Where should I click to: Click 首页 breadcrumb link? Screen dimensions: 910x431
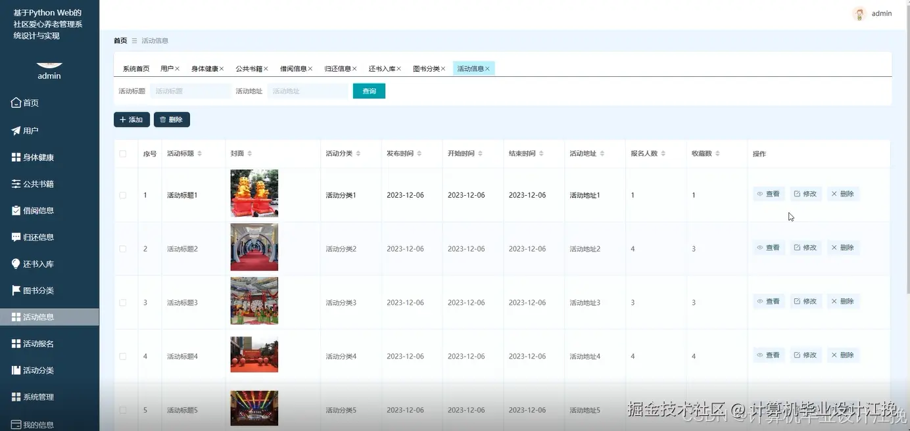pyautogui.click(x=120, y=41)
